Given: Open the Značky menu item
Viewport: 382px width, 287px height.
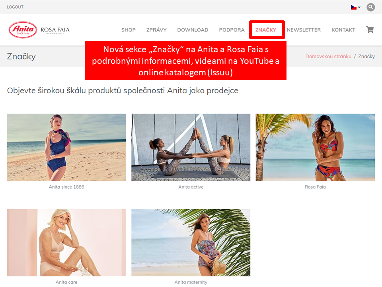Looking at the screenshot, I should pos(266,30).
